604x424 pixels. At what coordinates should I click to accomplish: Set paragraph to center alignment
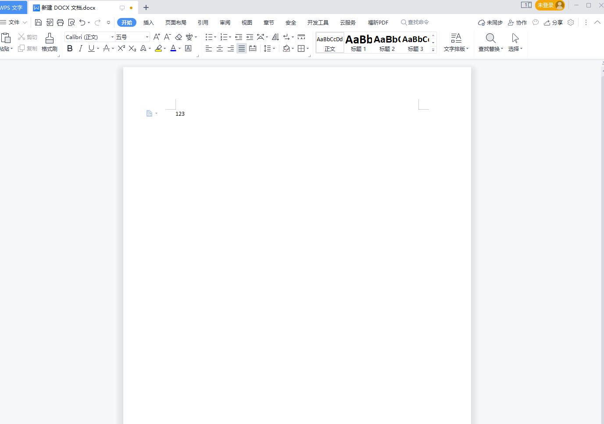tap(220, 48)
